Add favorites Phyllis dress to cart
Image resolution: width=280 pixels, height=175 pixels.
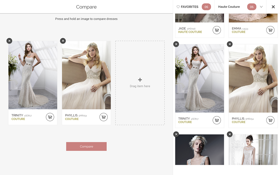270,121
